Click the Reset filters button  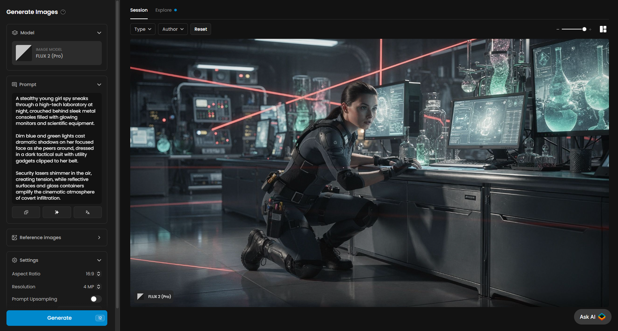(200, 29)
